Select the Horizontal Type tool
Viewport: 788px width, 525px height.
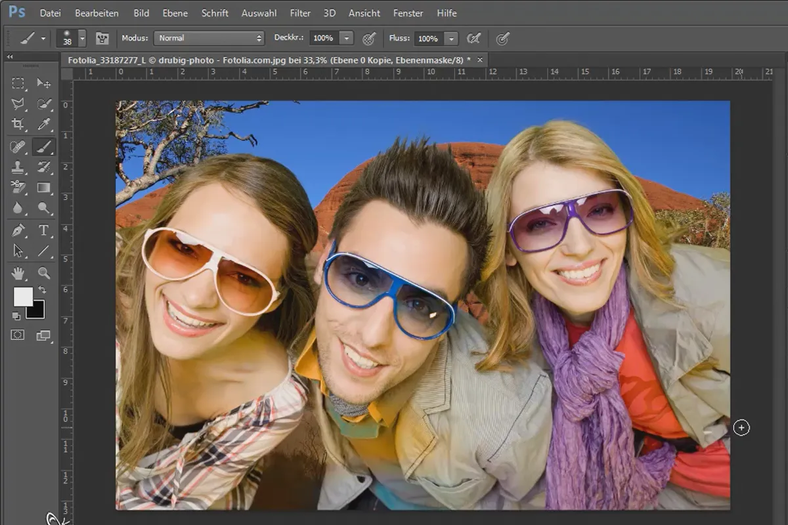[44, 230]
